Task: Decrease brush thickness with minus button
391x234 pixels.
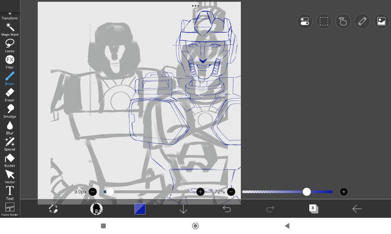Action: [93, 192]
